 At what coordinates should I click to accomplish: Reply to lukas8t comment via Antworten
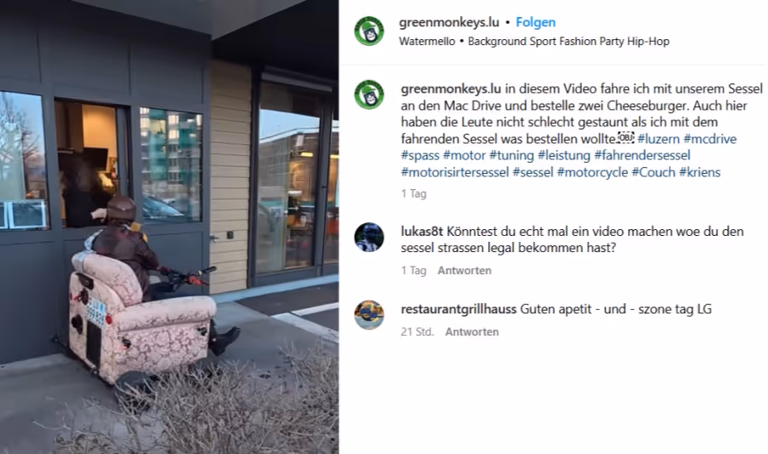(x=464, y=270)
